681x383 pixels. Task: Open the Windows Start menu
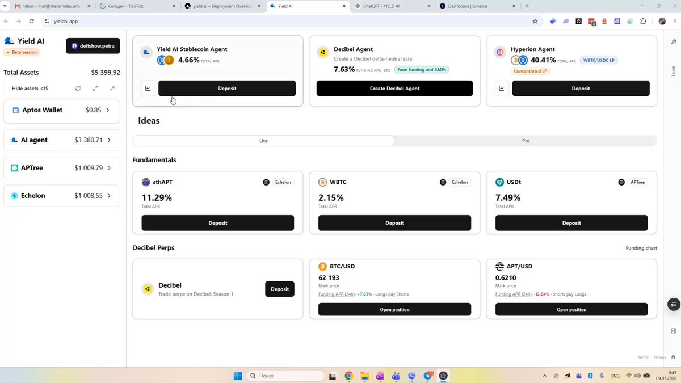pyautogui.click(x=238, y=376)
